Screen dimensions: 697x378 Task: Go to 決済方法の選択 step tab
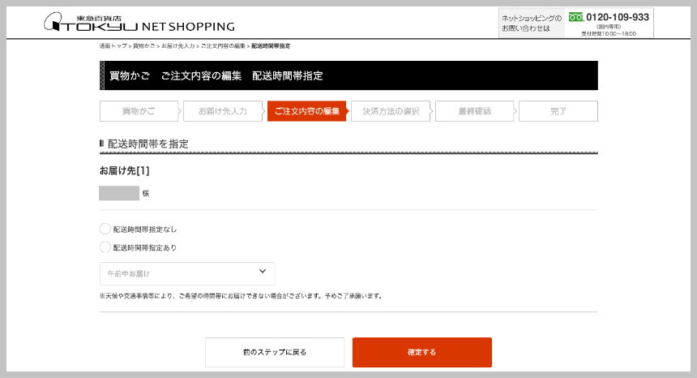point(391,111)
